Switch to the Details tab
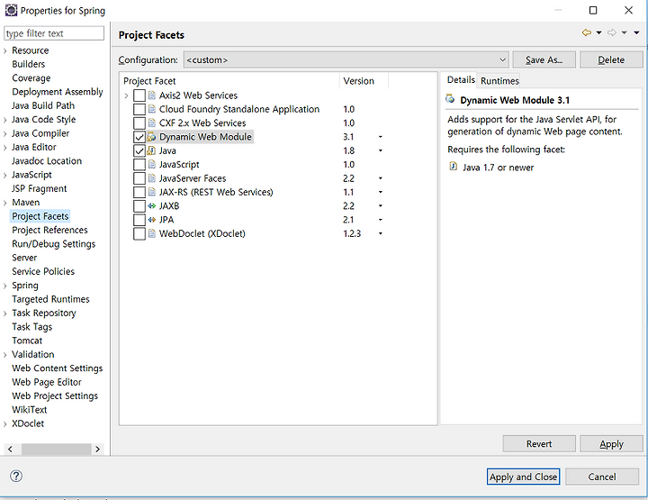The width and height of the screenshot is (648, 500). point(461,80)
